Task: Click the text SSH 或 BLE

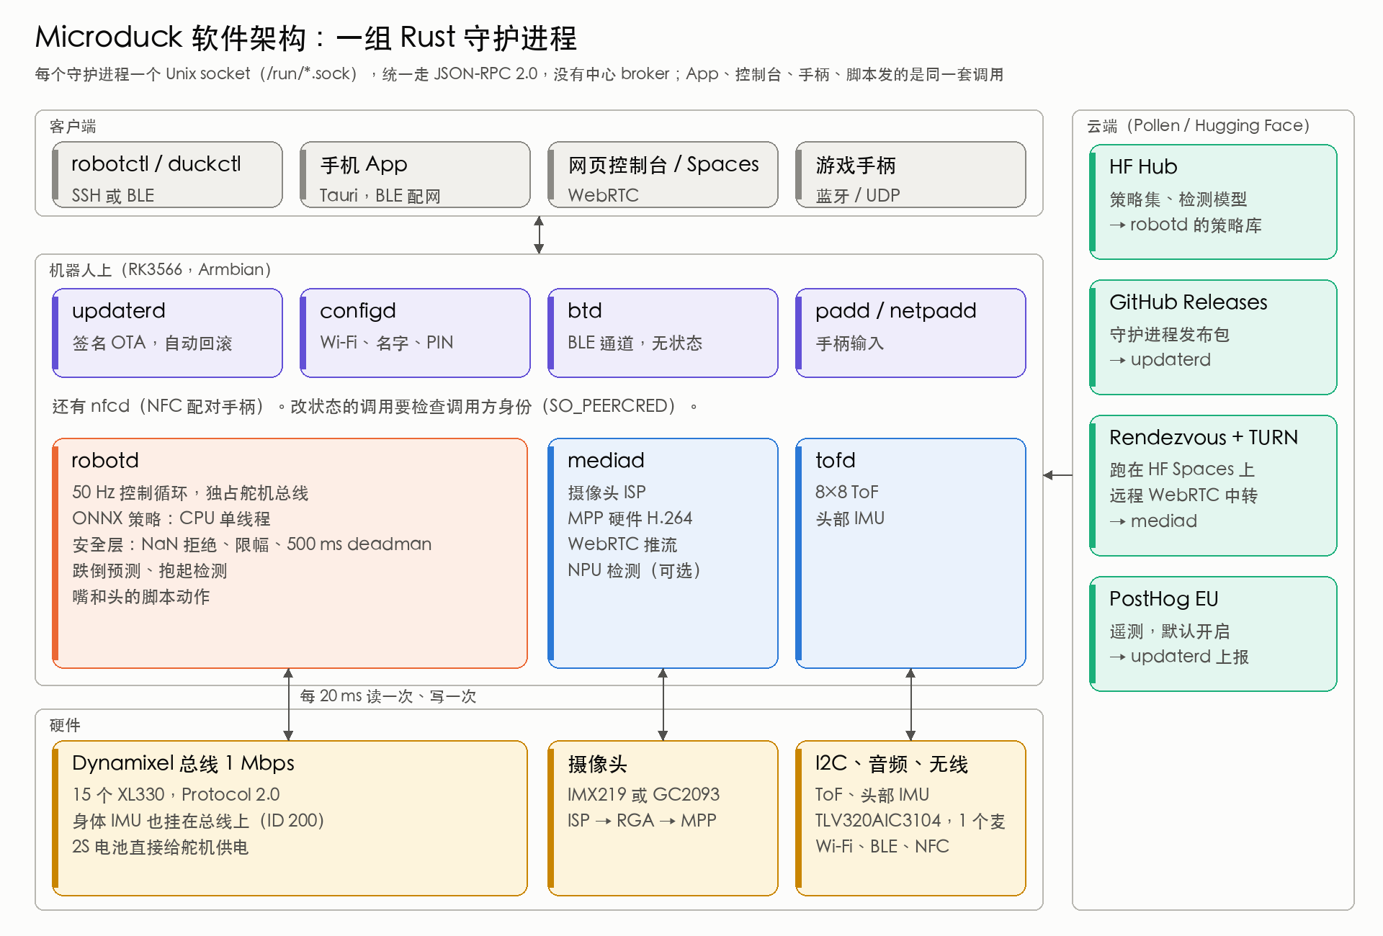Action: point(113,196)
